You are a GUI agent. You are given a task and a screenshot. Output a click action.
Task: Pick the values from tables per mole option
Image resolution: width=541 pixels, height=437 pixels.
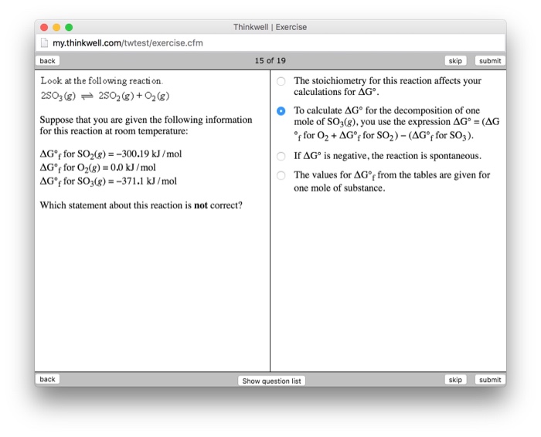pyautogui.click(x=281, y=175)
